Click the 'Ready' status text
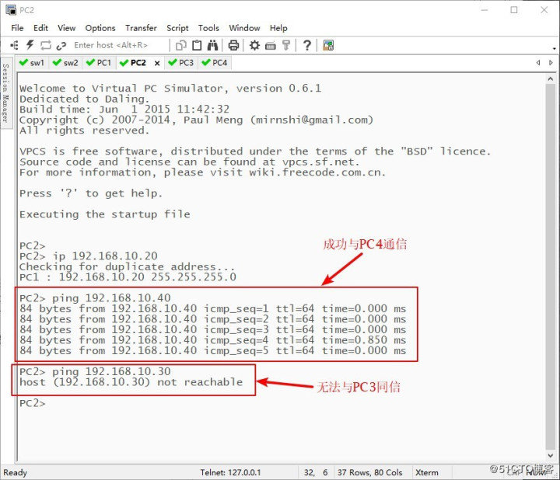 (x=16, y=473)
